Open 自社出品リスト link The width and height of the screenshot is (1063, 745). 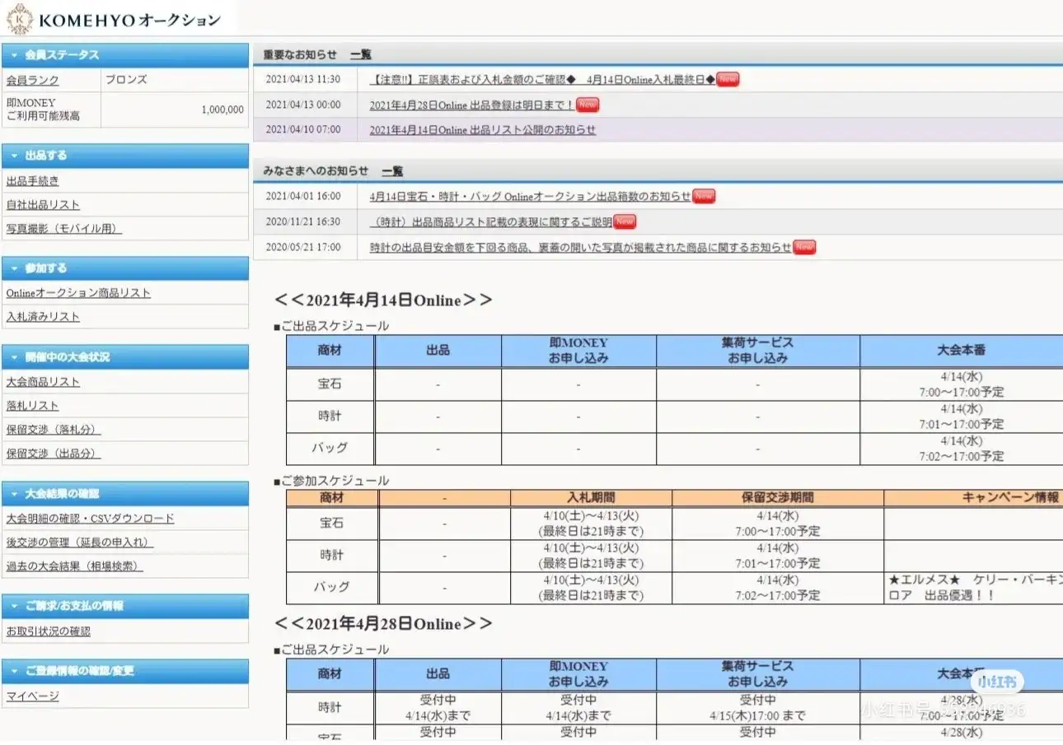coord(43,205)
